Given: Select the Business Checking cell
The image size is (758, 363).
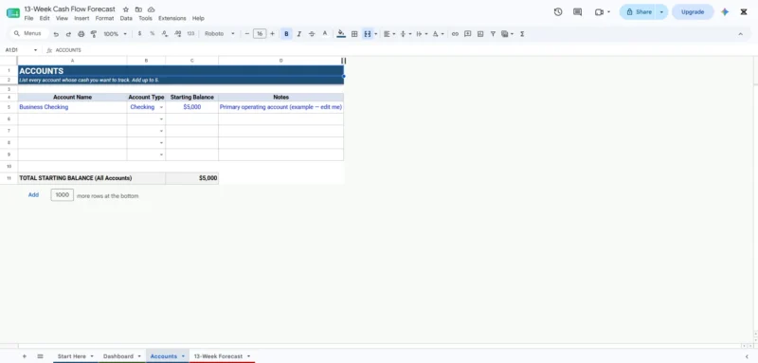Looking at the screenshot, I should click(73, 107).
